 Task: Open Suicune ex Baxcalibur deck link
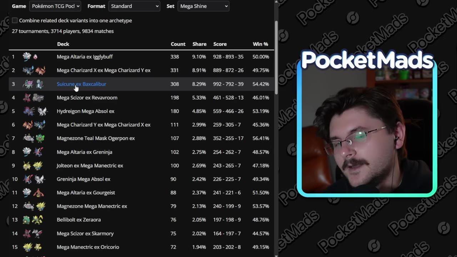click(x=81, y=84)
